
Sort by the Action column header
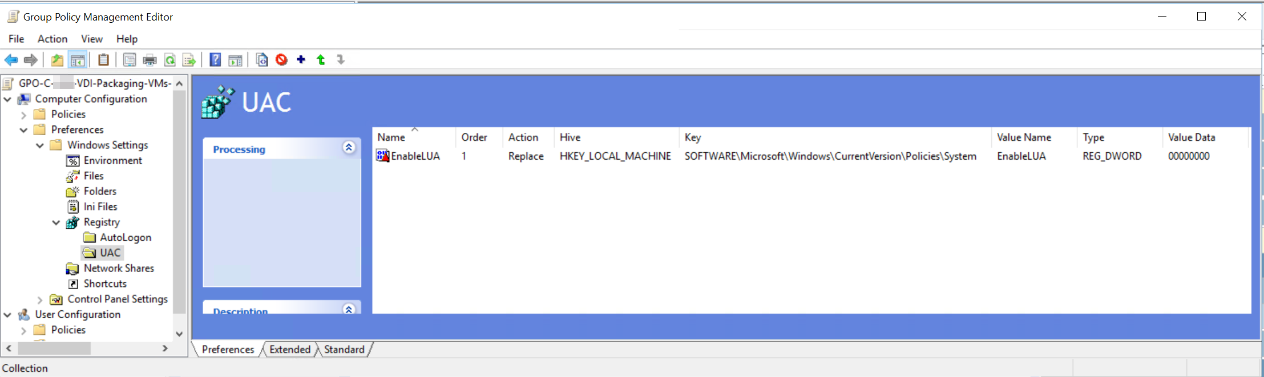click(x=528, y=137)
